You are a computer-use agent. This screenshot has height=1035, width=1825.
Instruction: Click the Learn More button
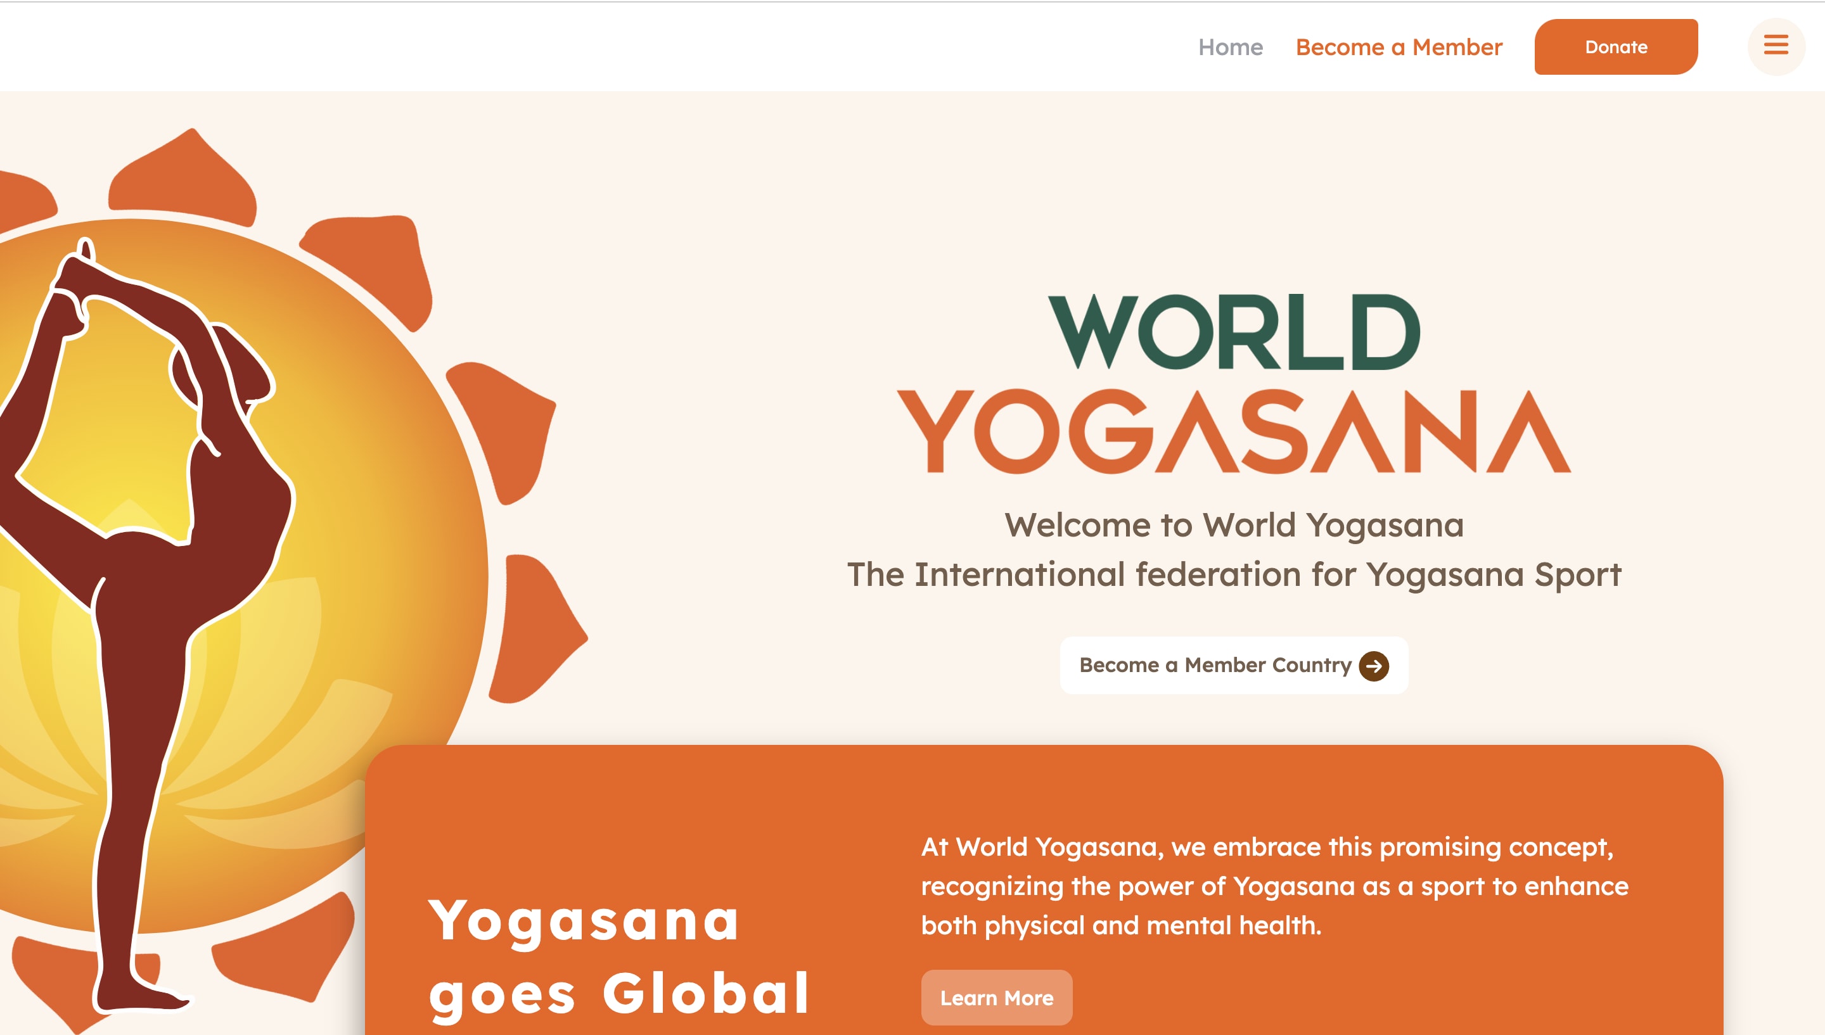(996, 998)
